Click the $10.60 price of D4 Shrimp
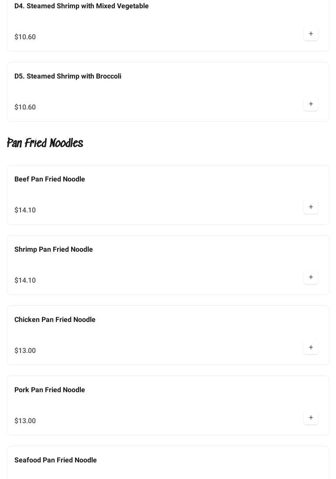 click(x=25, y=37)
